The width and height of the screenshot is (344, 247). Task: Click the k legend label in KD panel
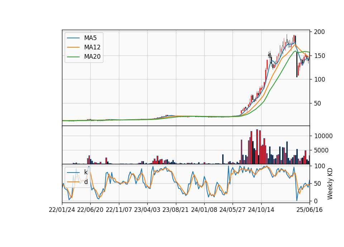point(86,172)
